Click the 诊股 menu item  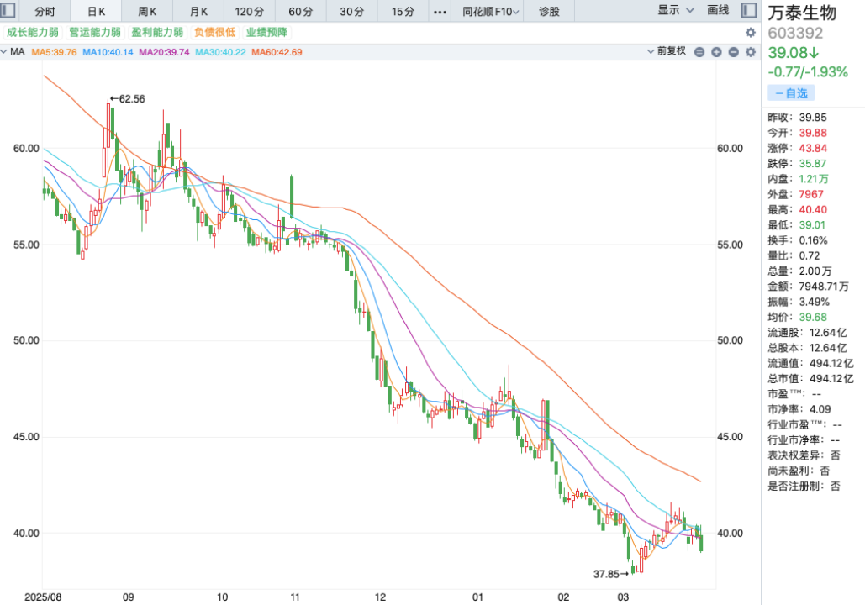point(548,12)
